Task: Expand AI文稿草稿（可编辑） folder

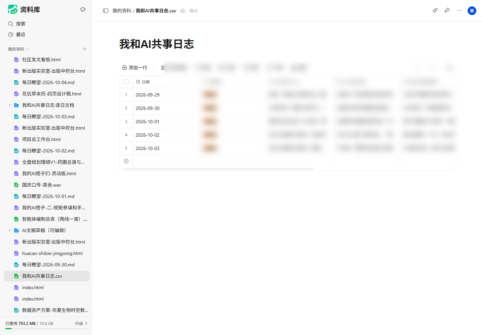Action: coord(10,230)
